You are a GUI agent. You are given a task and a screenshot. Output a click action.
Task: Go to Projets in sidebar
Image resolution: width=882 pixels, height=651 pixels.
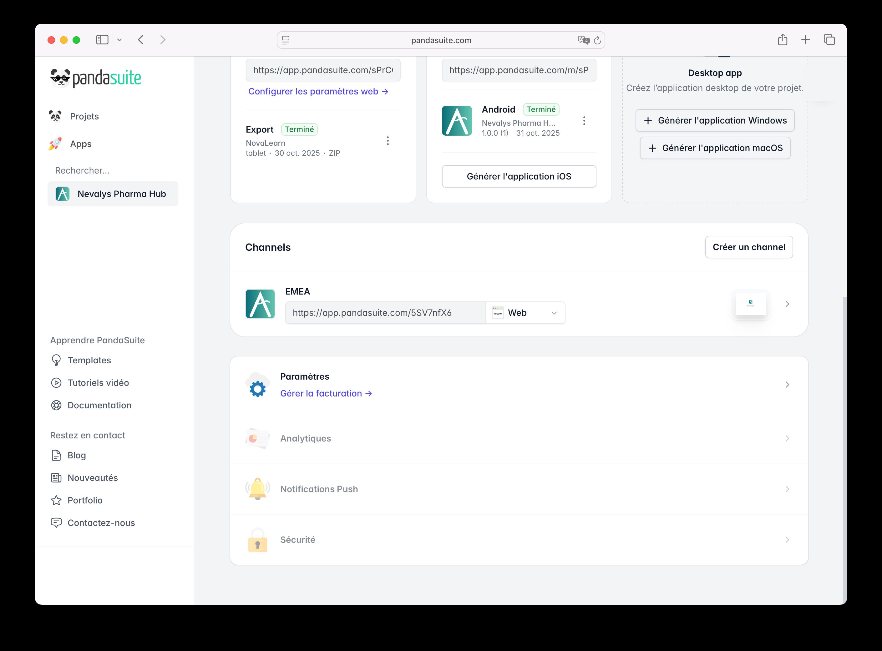(x=84, y=116)
